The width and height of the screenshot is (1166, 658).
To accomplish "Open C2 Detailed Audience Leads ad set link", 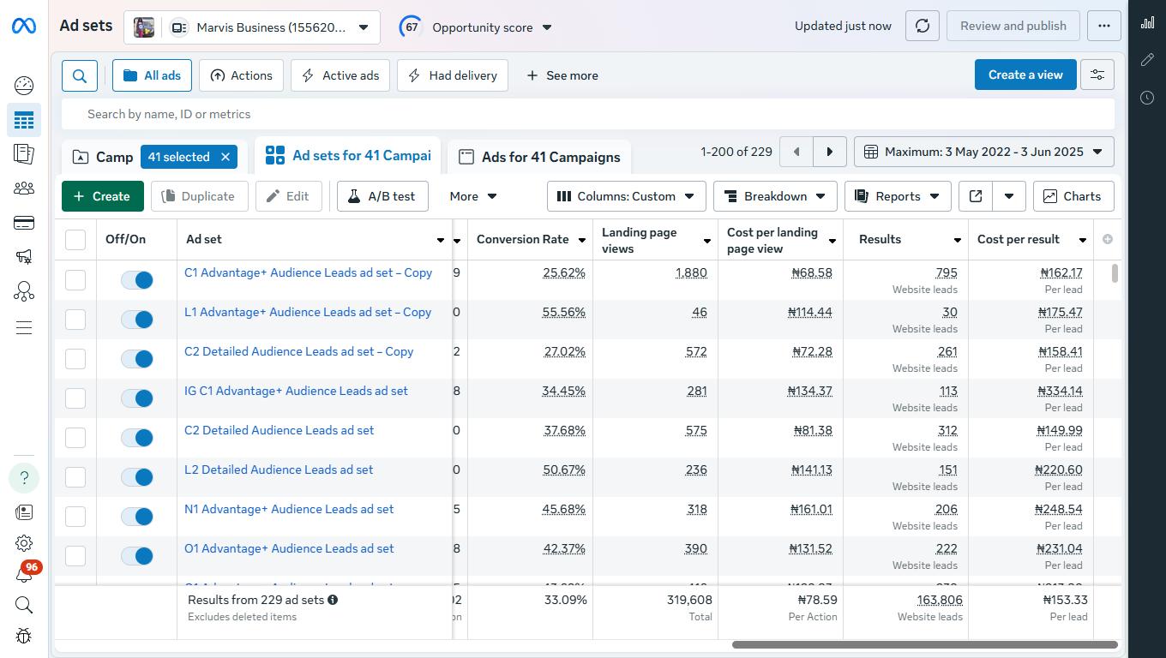I will pyautogui.click(x=279, y=430).
